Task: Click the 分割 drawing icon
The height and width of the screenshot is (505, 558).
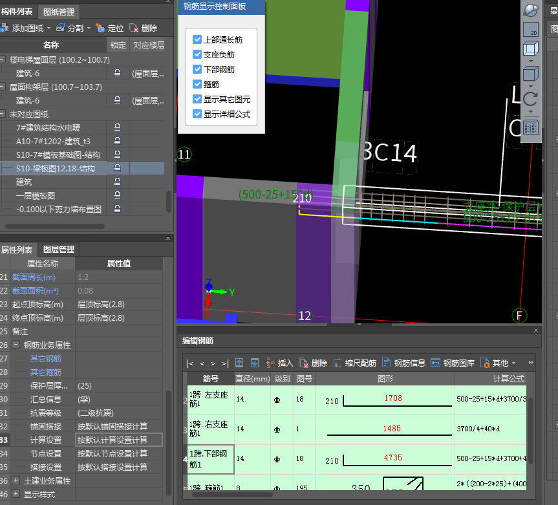Action: [x=61, y=28]
